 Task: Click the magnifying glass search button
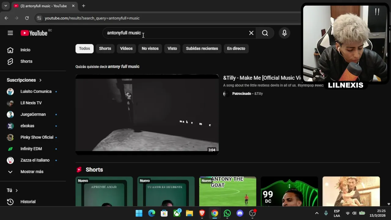click(x=265, y=33)
